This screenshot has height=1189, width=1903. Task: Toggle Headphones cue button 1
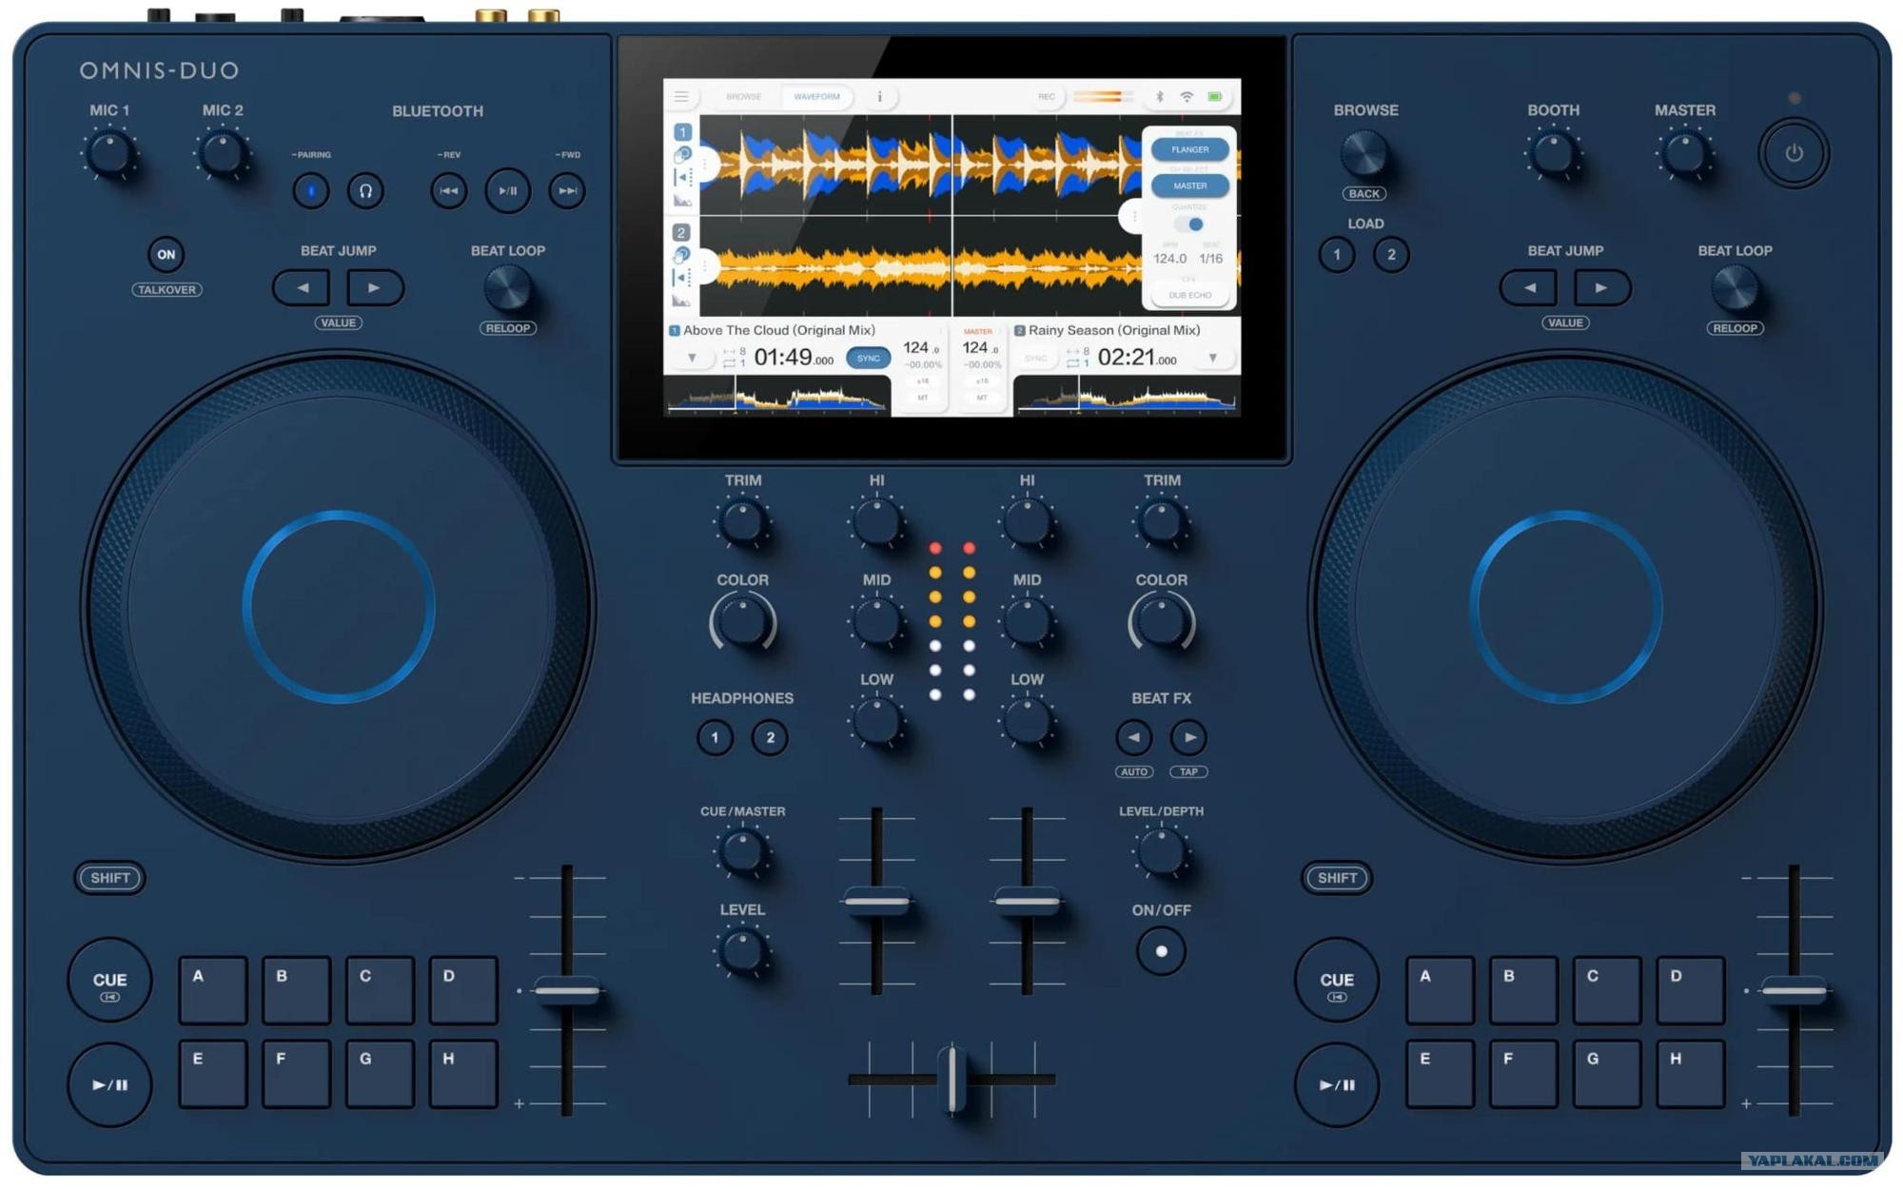coord(715,737)
